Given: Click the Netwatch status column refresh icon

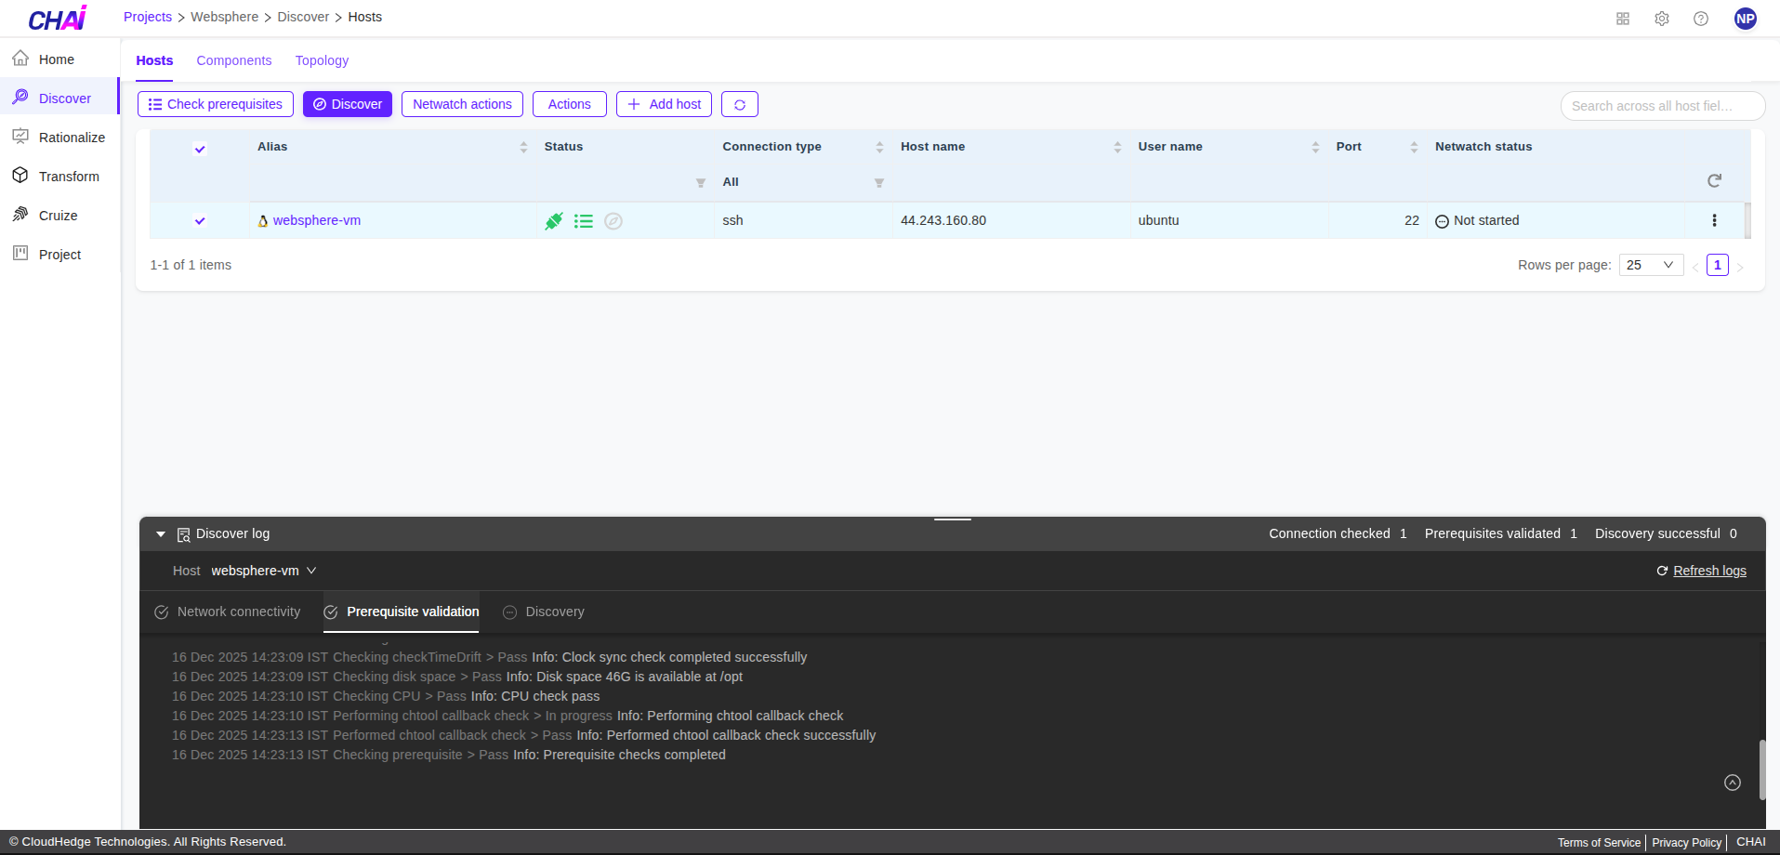Looking at the screenshot, I should pyautogui.click(x=1715, y=180).
